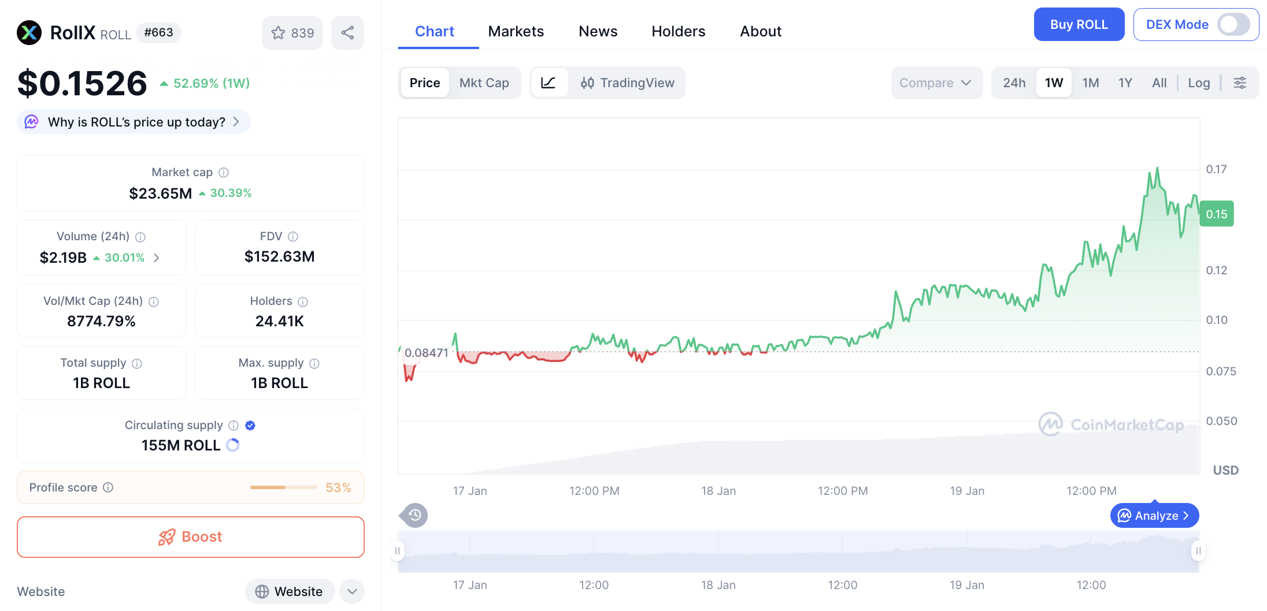Click the Buy ROLL button
The width and height of the screenshot is (1267, 611).
pos(1079,25)
